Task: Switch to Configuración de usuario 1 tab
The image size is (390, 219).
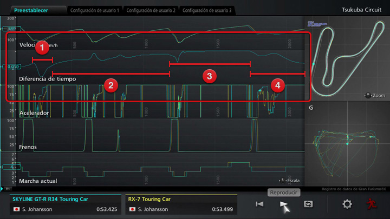Action: pos(94,10)
